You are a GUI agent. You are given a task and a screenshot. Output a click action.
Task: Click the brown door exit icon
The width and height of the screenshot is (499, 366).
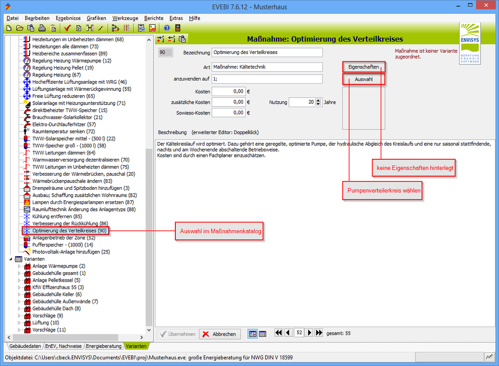[178, 28]
